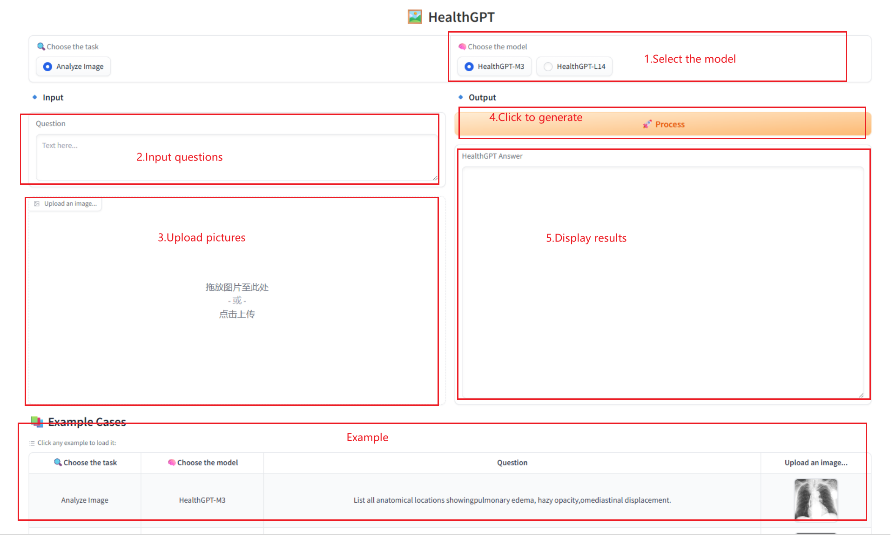Image resolution: width=896 pixels, height=538 pixels.
Task: Click magnifier icon in examples table header
Action: click(x=58, y=462)
